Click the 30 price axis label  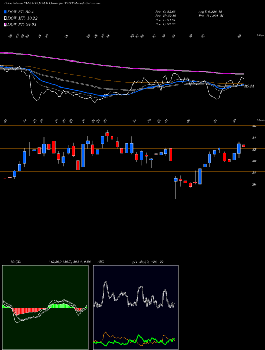point(254,161)
